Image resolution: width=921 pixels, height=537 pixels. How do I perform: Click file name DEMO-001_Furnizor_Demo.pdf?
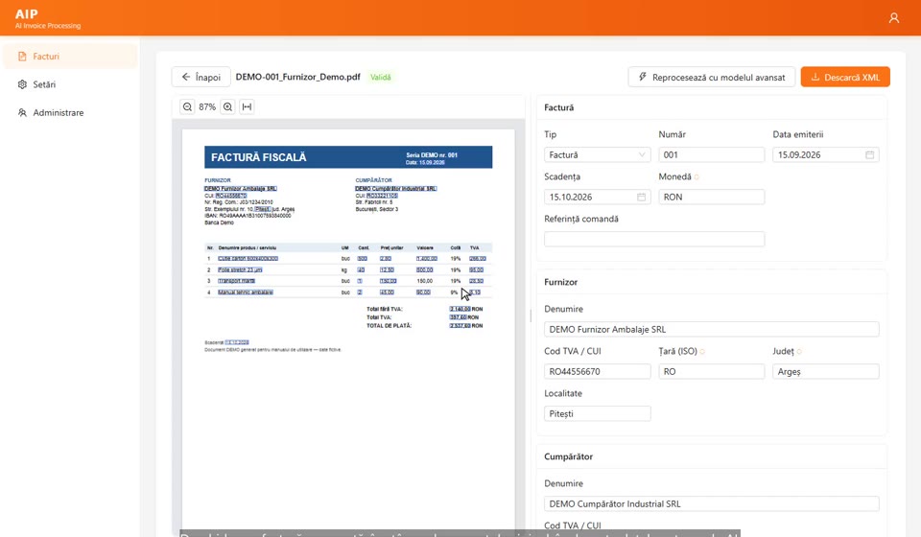[x=297, y=77]
